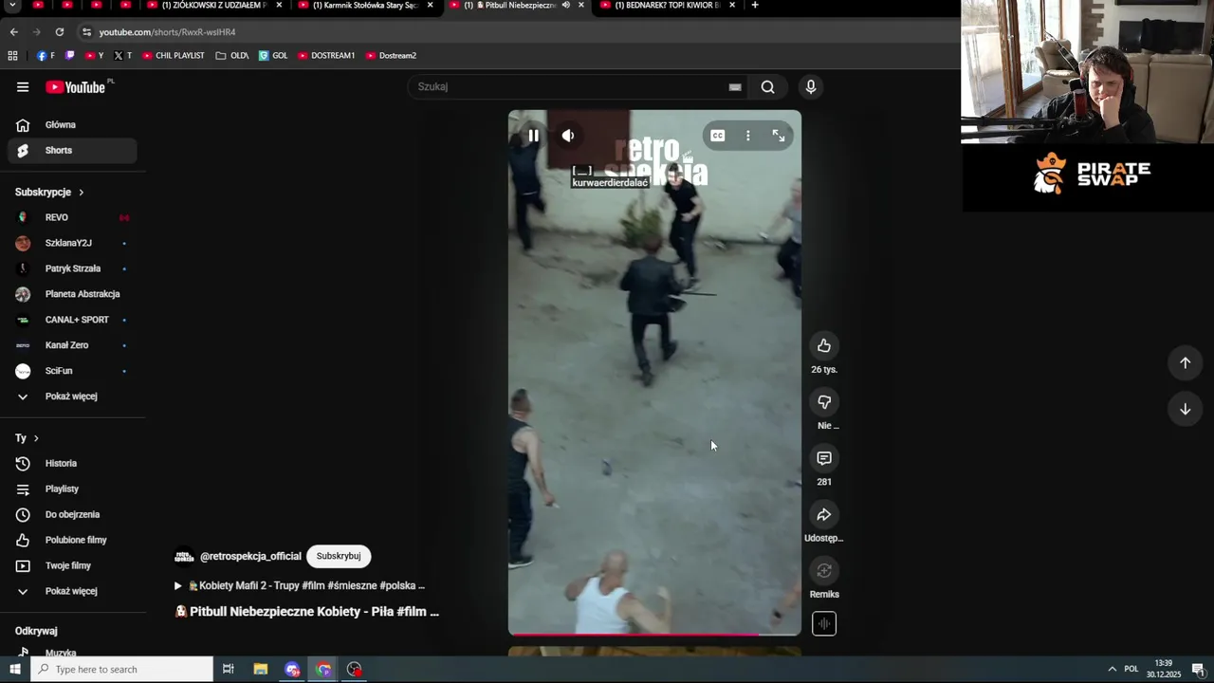Go to the YouTube logo home link
Screen dimensions: 1214x683
tap(75, 87)
